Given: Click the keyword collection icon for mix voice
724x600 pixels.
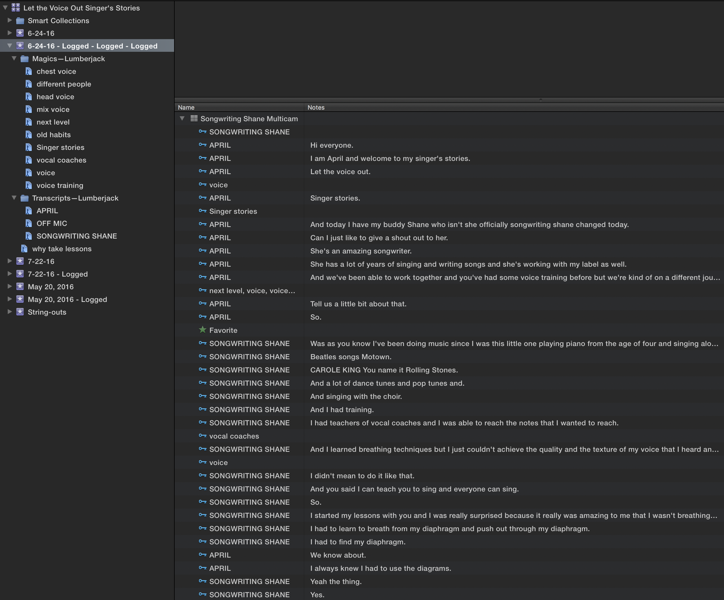Looking at the screenshot, I should (x=29, y=109).
